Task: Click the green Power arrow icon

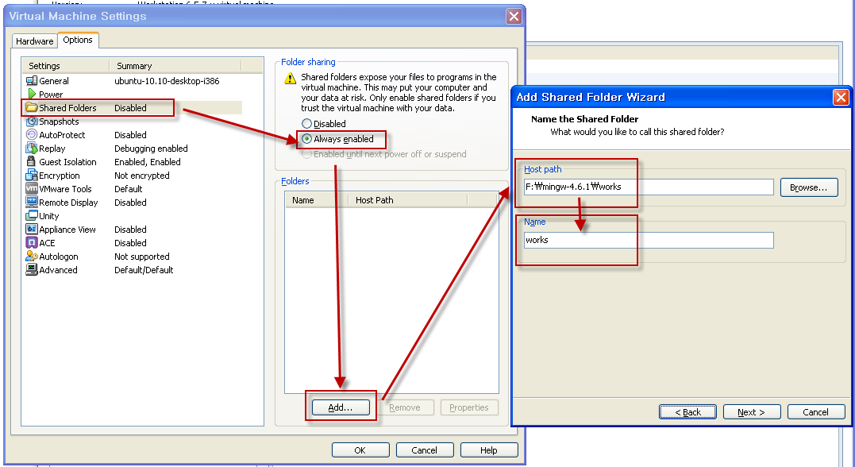Action: 32,95
